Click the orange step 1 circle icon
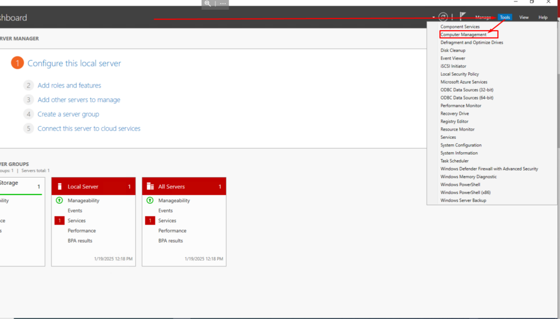 click(17, 63)
